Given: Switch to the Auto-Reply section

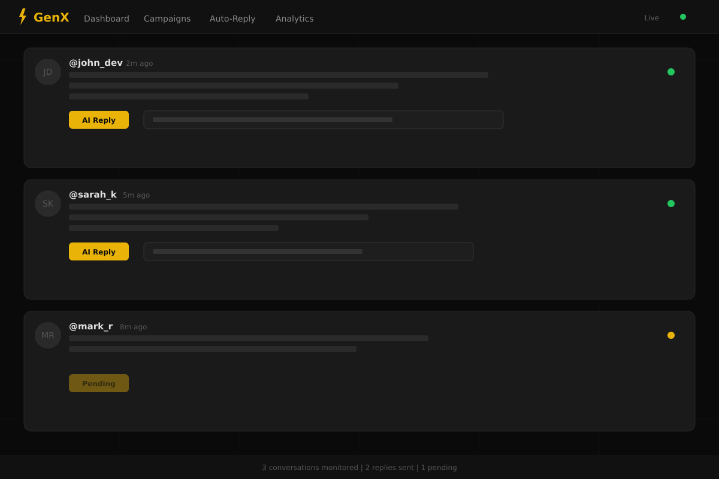Looking at the screenshot, I should click(x=232, y=19).
